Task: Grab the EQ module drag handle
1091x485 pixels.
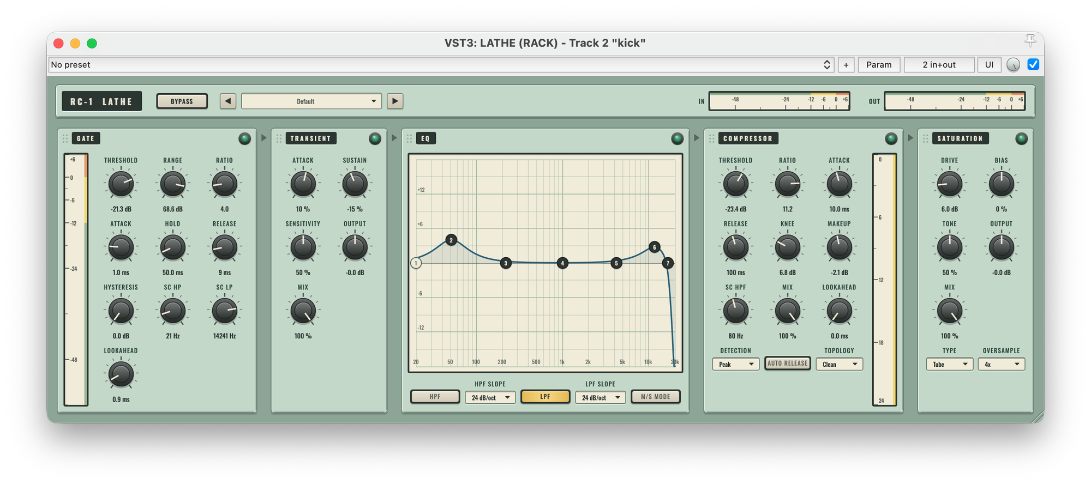Action: point(409,138)
